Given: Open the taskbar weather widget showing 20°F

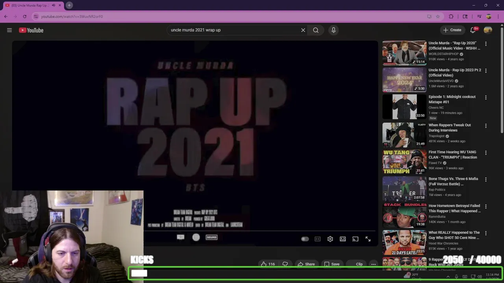Looking at the screenshot, I should [412, 276].
